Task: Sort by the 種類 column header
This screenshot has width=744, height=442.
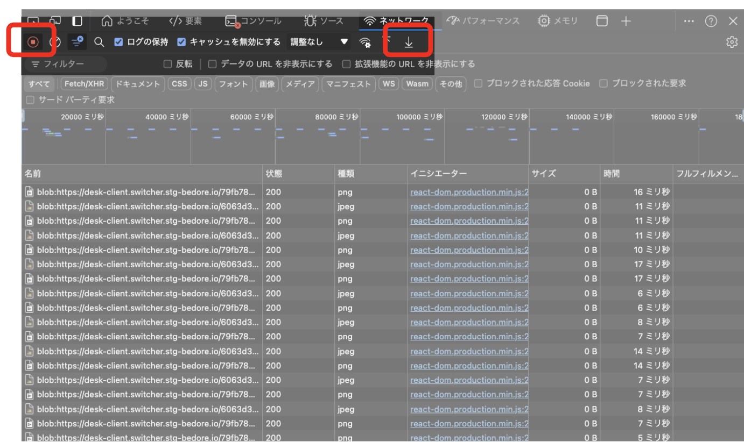Action: tap(371, 174)
